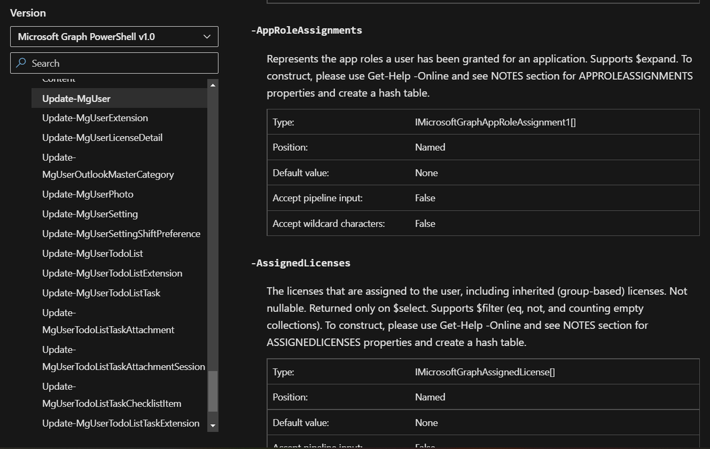Click the sidebar scroll down arrow
710x449 pixels.
213,425
